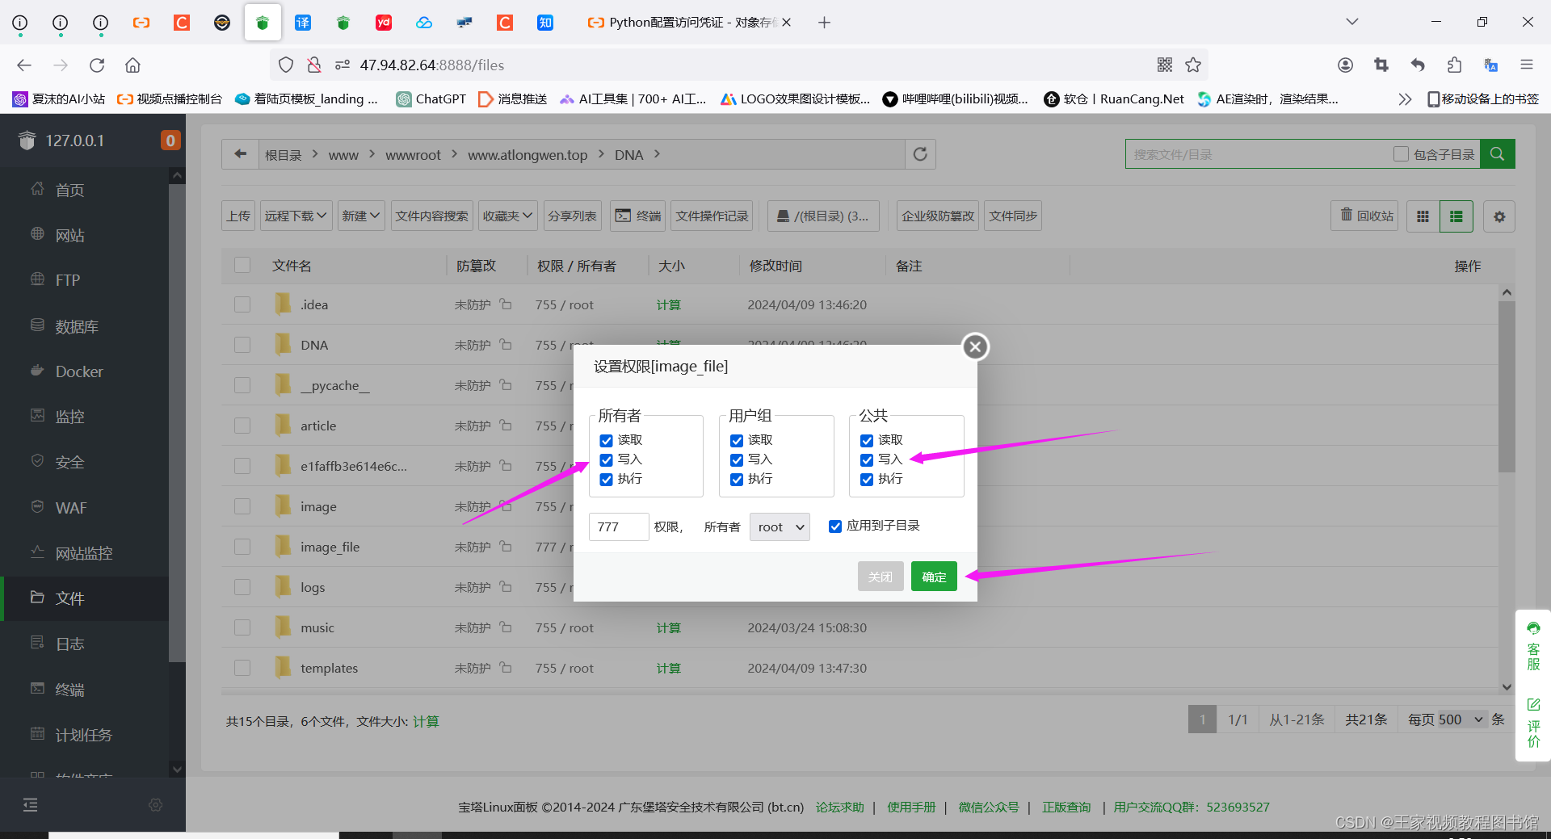Click the 777 permission input field
This screenshot has height=839, width=1551.
(x=618, y=526)
